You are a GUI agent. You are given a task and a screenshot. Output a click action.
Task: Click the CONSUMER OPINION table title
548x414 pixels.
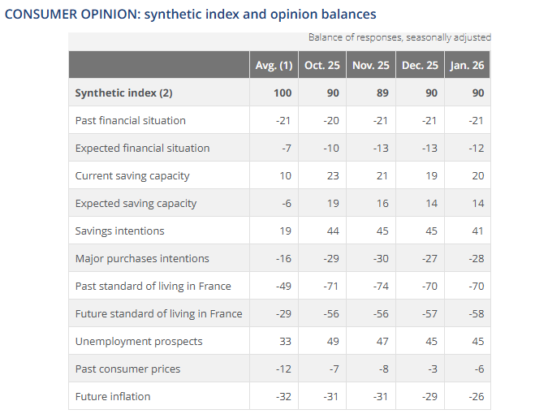(x=190, y=15)
